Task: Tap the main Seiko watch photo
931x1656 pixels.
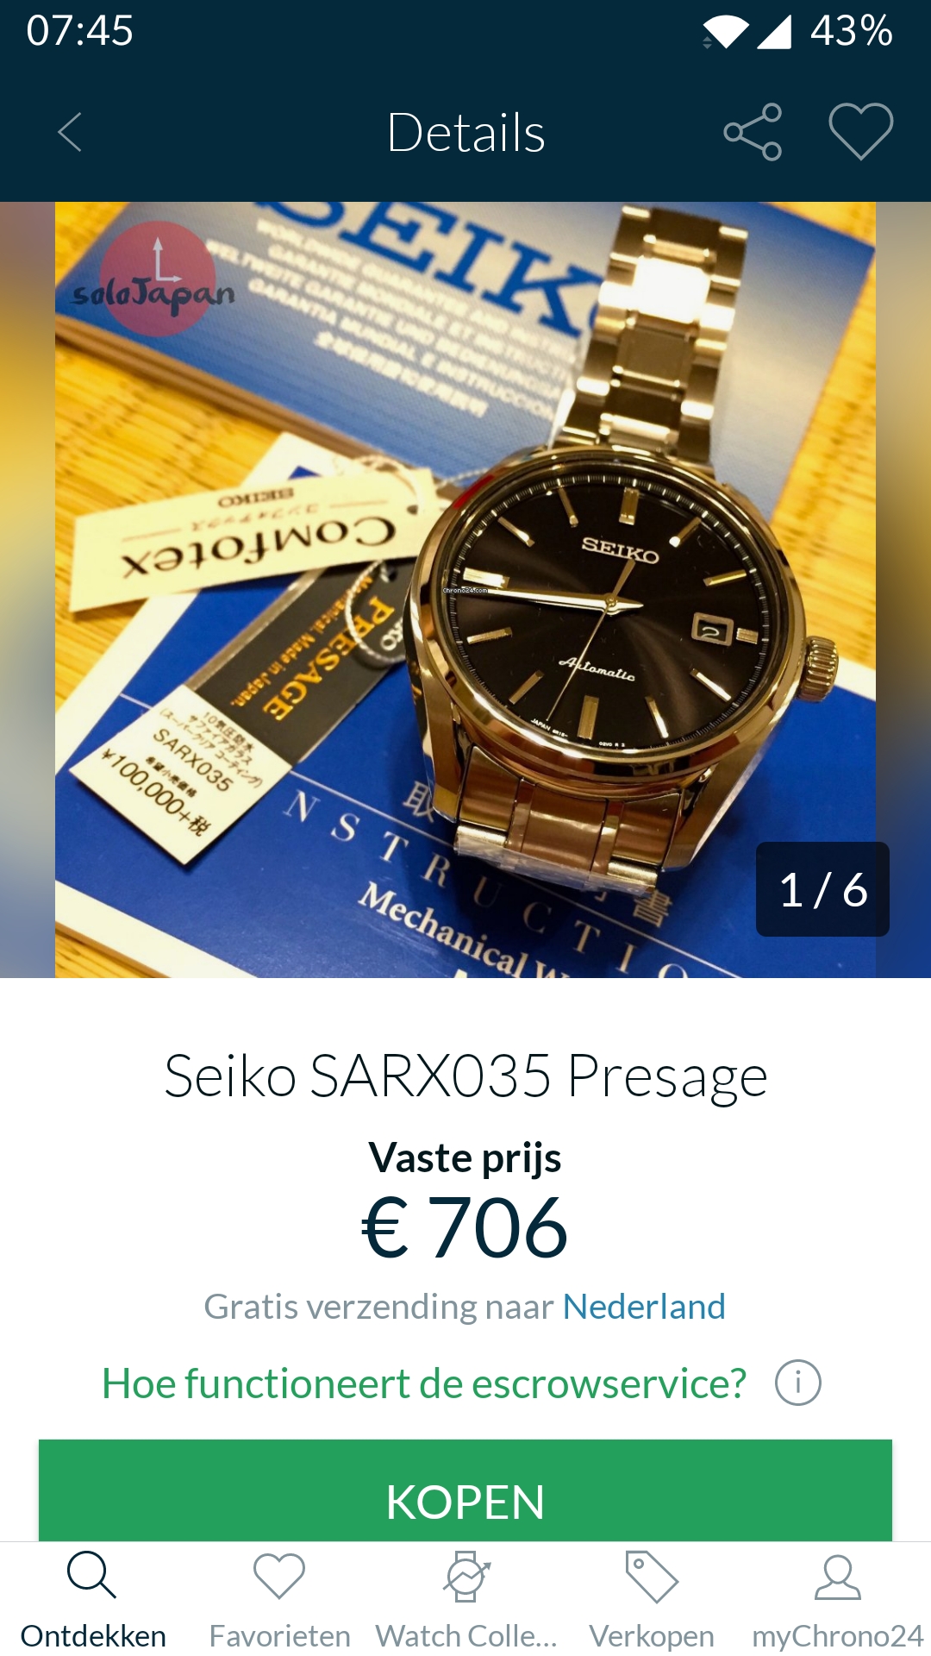Action: 465,590
